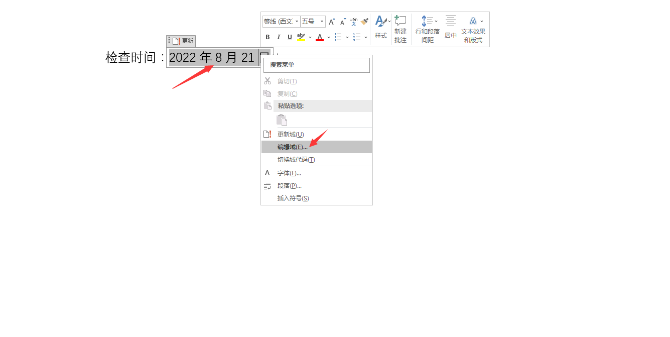
Task: Open 行和段落间距 line spacing options
Action: 428,29
